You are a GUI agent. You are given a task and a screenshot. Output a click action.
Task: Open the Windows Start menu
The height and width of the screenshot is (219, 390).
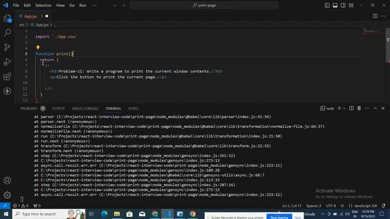(x=5, y=214)
